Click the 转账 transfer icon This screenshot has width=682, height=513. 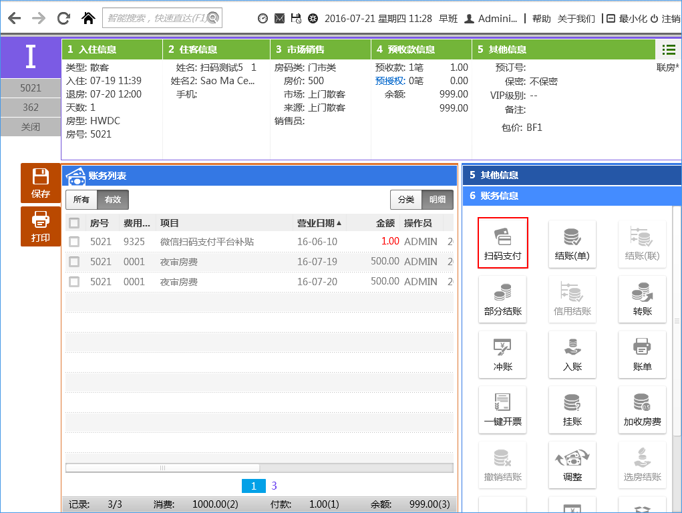[x=643, y=299]
